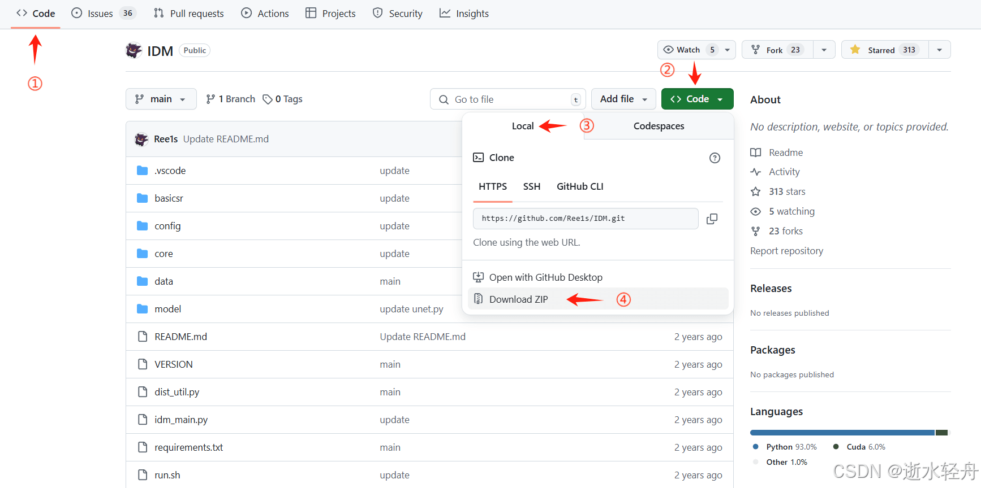981x488 pixels.
Task: Click the green Code dropdown button
Action: tap(697, 99)
